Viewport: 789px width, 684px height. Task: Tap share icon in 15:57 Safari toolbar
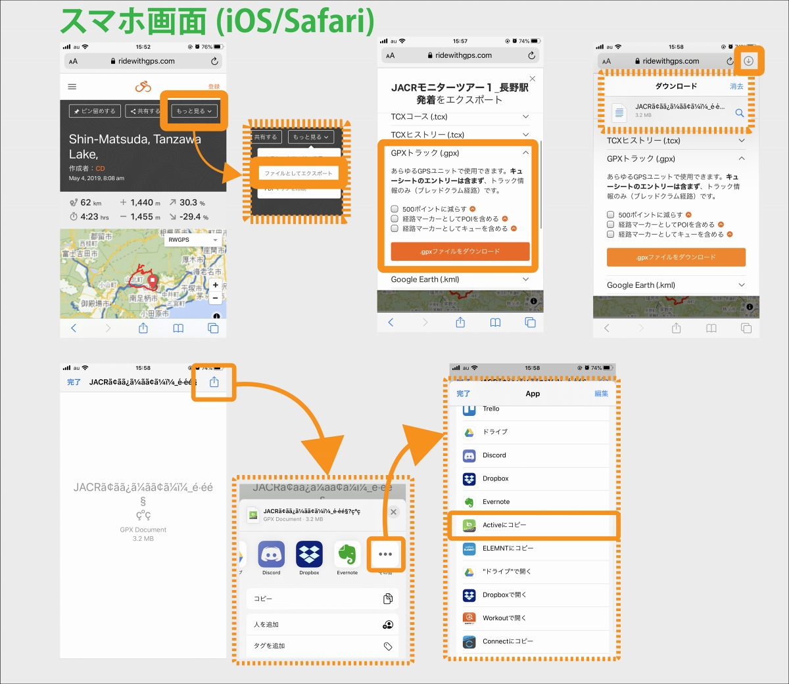point(460,323)
